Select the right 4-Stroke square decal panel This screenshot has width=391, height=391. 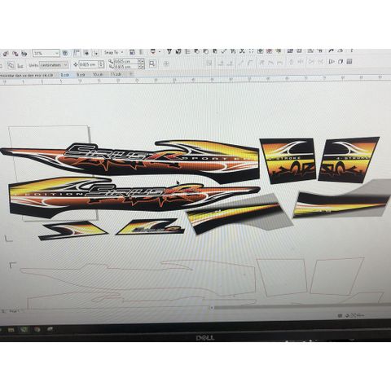(349, 160)
